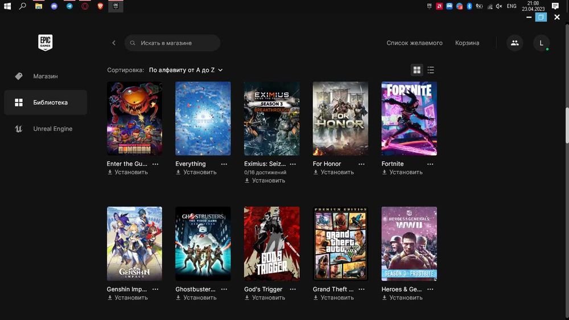Image resolution: width=569 pixels, height=320 pixels.
Task: Open options menu for Everything
Action: (x=224, y=164)
